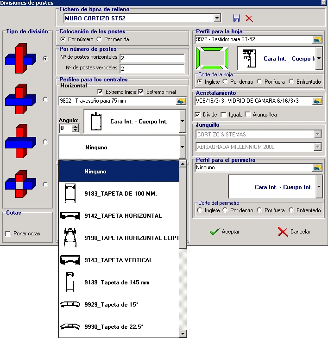The image size is (328, 338).
Task: Select Por fuera for Corte de la hoja
Action: click(x=259, y=81)
